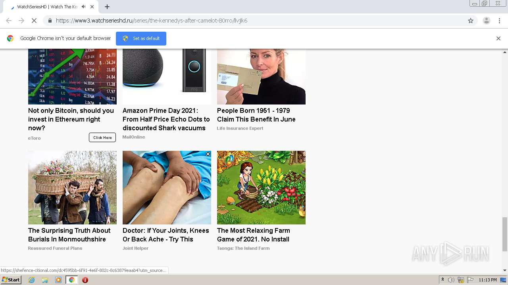Open knee massage ad image
Screen dimensions: 508x285
[167, 188]
